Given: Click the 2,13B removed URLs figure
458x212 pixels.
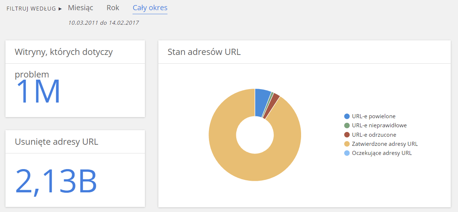Looking at the screenshot, I should pos(56,181).
